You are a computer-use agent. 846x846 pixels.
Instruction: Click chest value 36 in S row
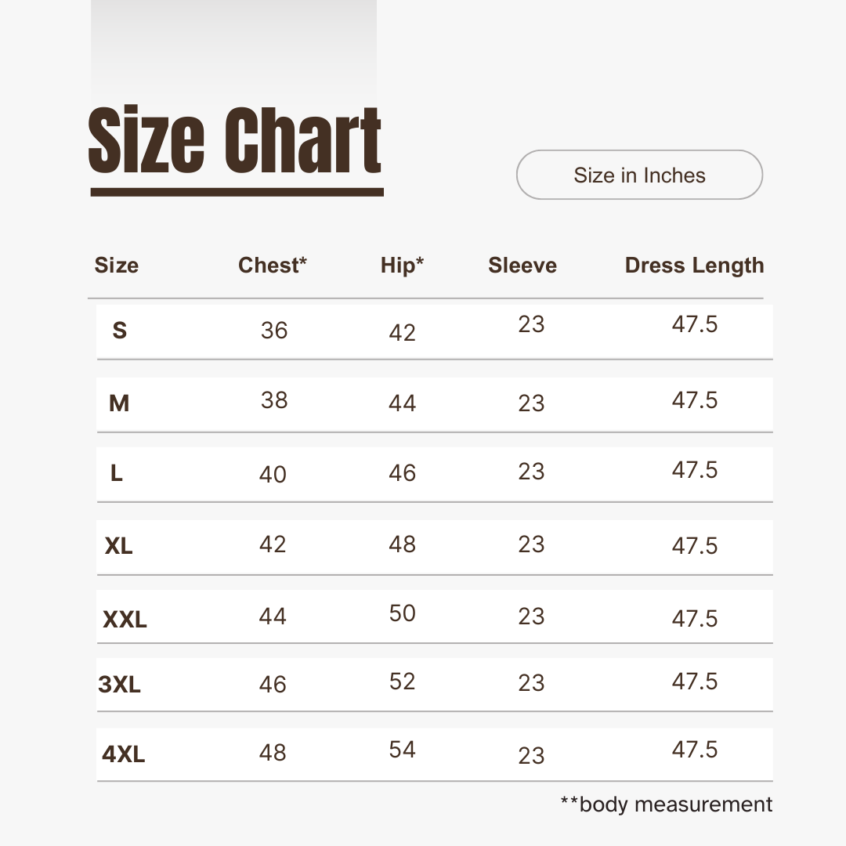tap(274, 331)
